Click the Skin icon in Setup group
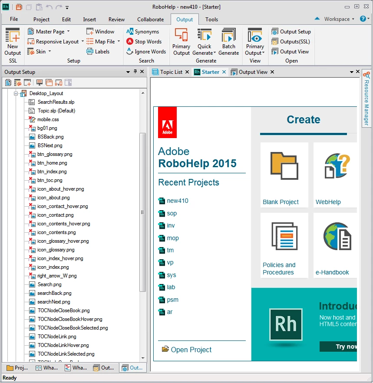The height and width of the screenshot is (383, 373). (31, 52)
